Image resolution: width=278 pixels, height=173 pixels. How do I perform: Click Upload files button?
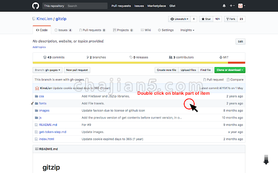tap(188, 70)
